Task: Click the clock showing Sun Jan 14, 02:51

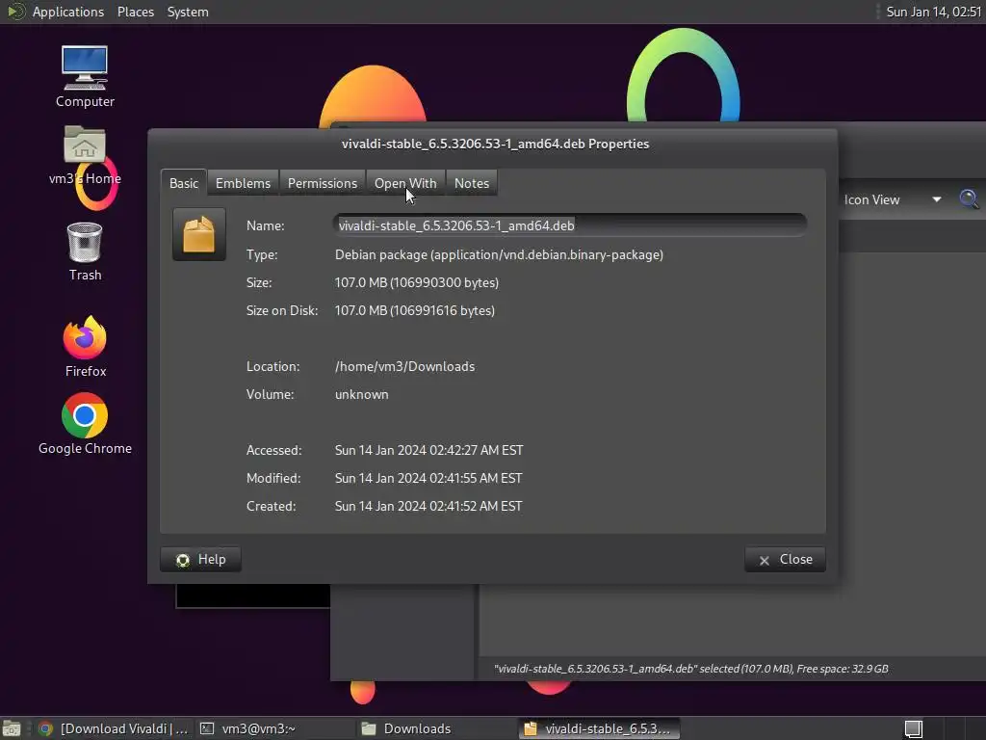Action: 933,12
